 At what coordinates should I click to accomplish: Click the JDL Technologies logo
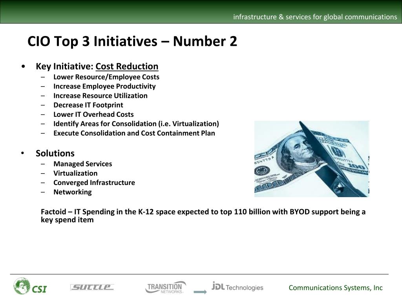[238, 286]
